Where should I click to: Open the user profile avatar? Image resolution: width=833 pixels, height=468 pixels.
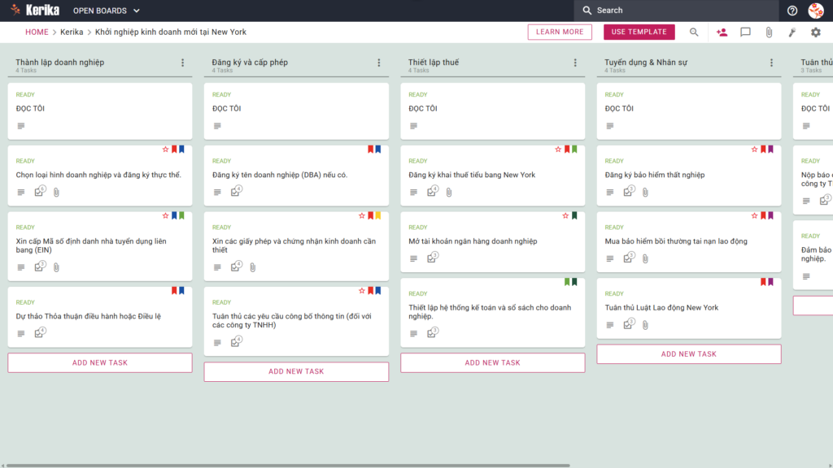(815, 11)
